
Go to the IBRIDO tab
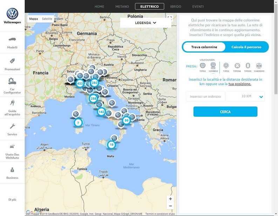click(x=176, y=7)
